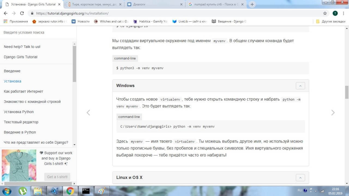Open Знакомство с командной строкой chapter

[x=32, y=102]
